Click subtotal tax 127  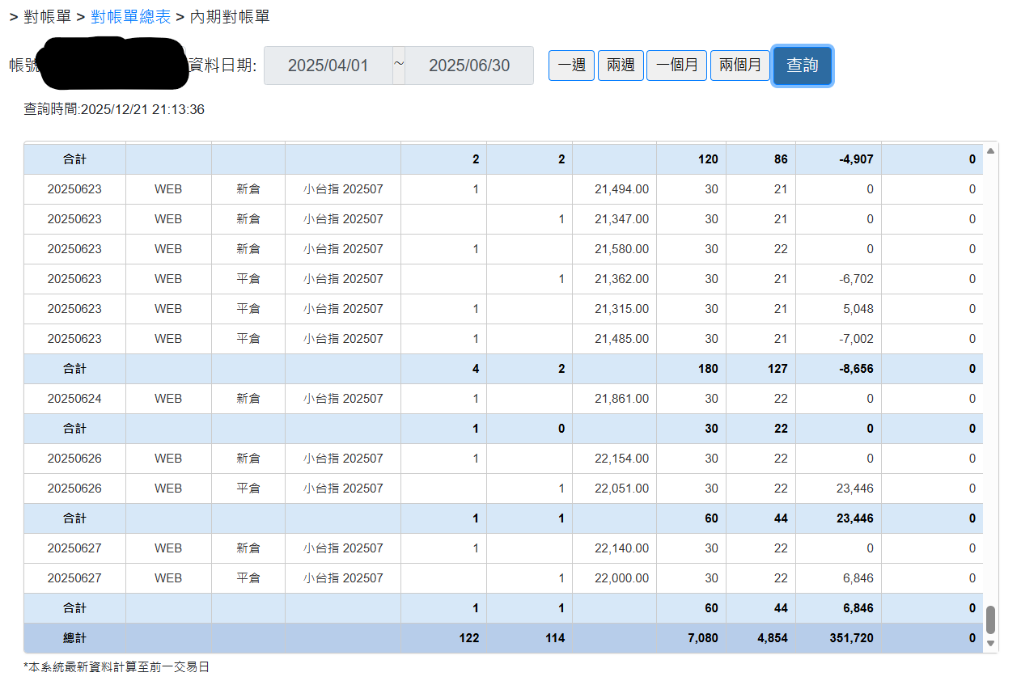777,369
